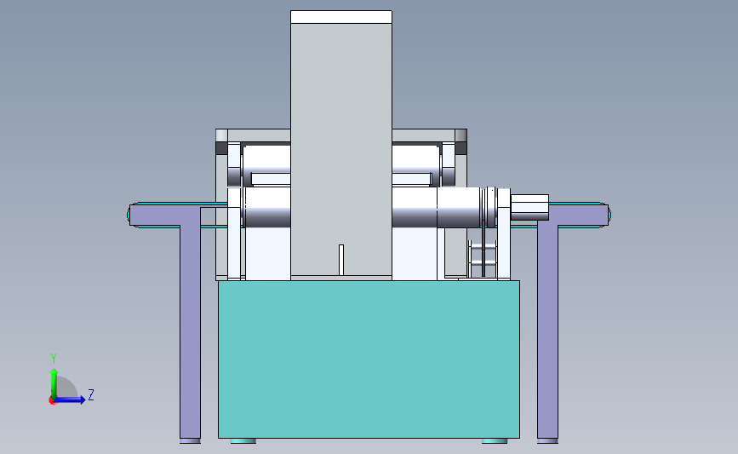Select the left purple table leg

point(190,332)
